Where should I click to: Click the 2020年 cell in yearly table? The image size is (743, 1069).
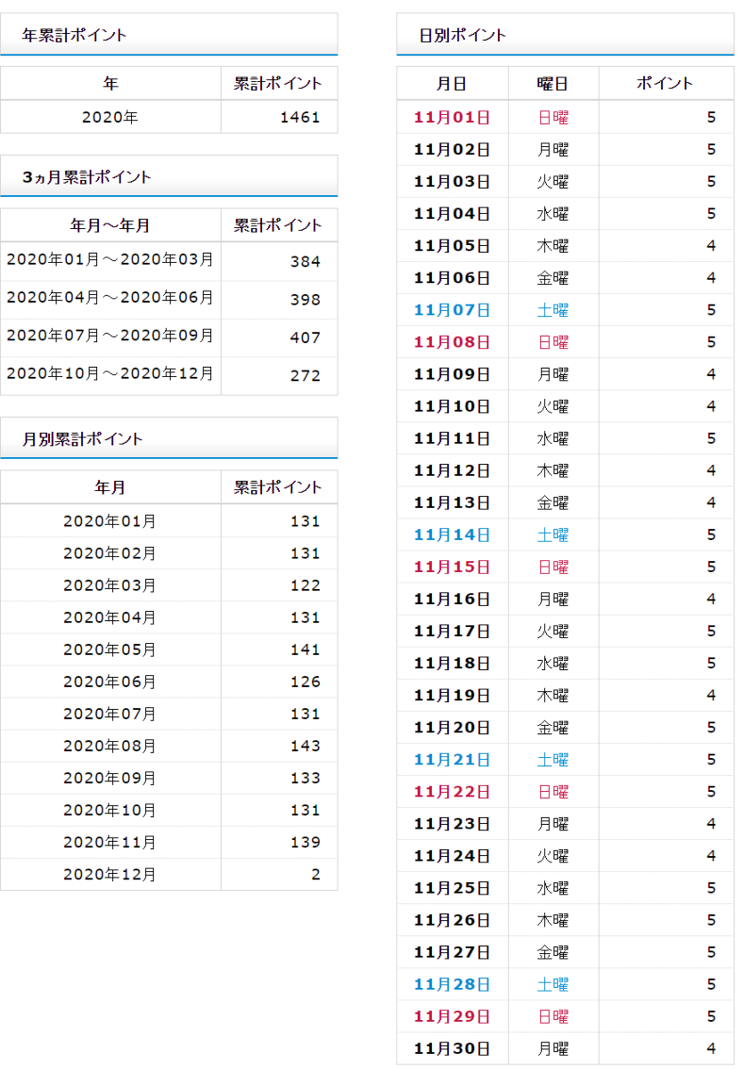110,117
